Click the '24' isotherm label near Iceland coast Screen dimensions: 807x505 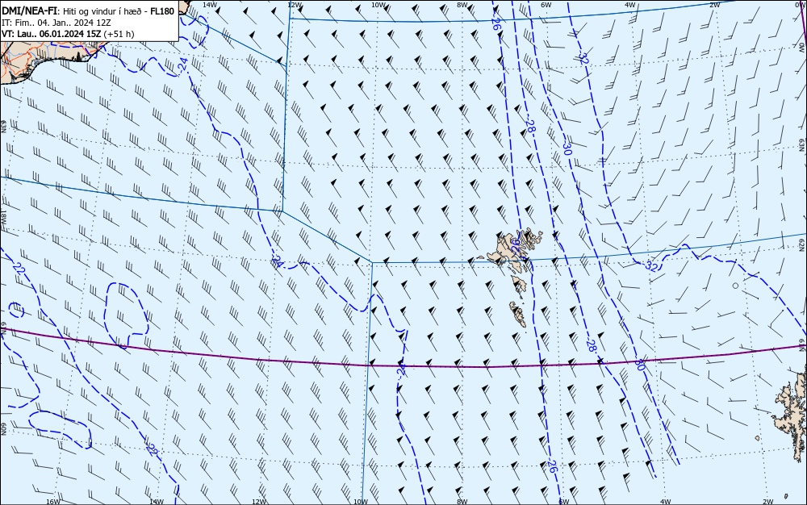(x=182, y=64)
